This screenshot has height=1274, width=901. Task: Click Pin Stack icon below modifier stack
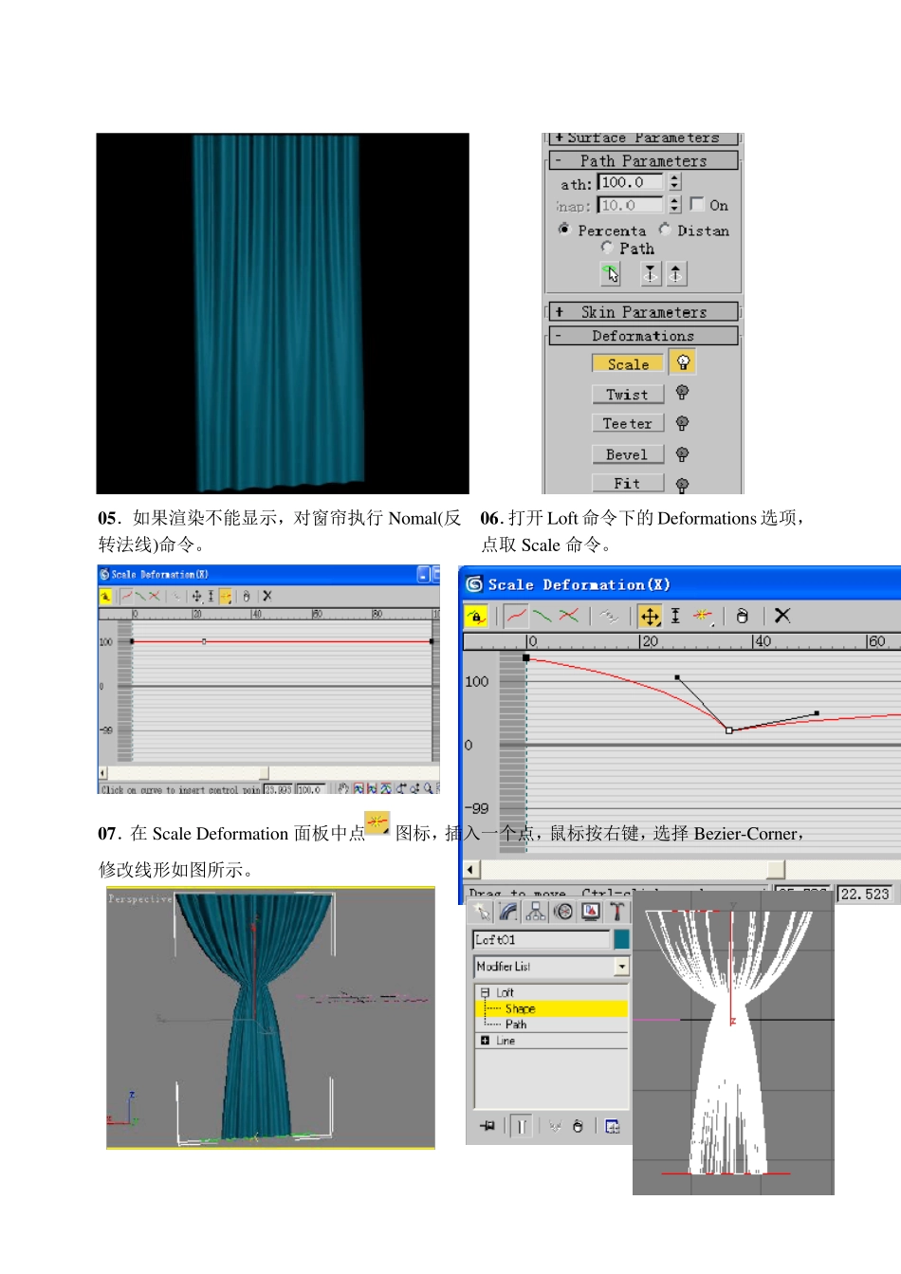coord(487,1126)
